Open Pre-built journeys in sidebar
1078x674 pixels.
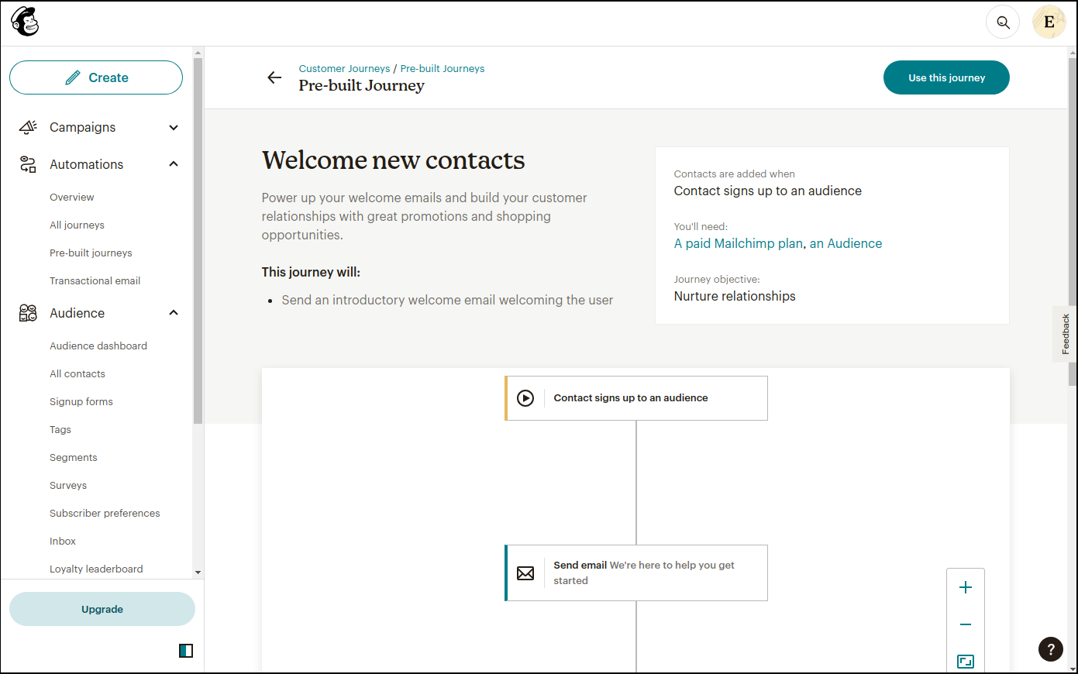pyautogui.click(x=91, y=253)
